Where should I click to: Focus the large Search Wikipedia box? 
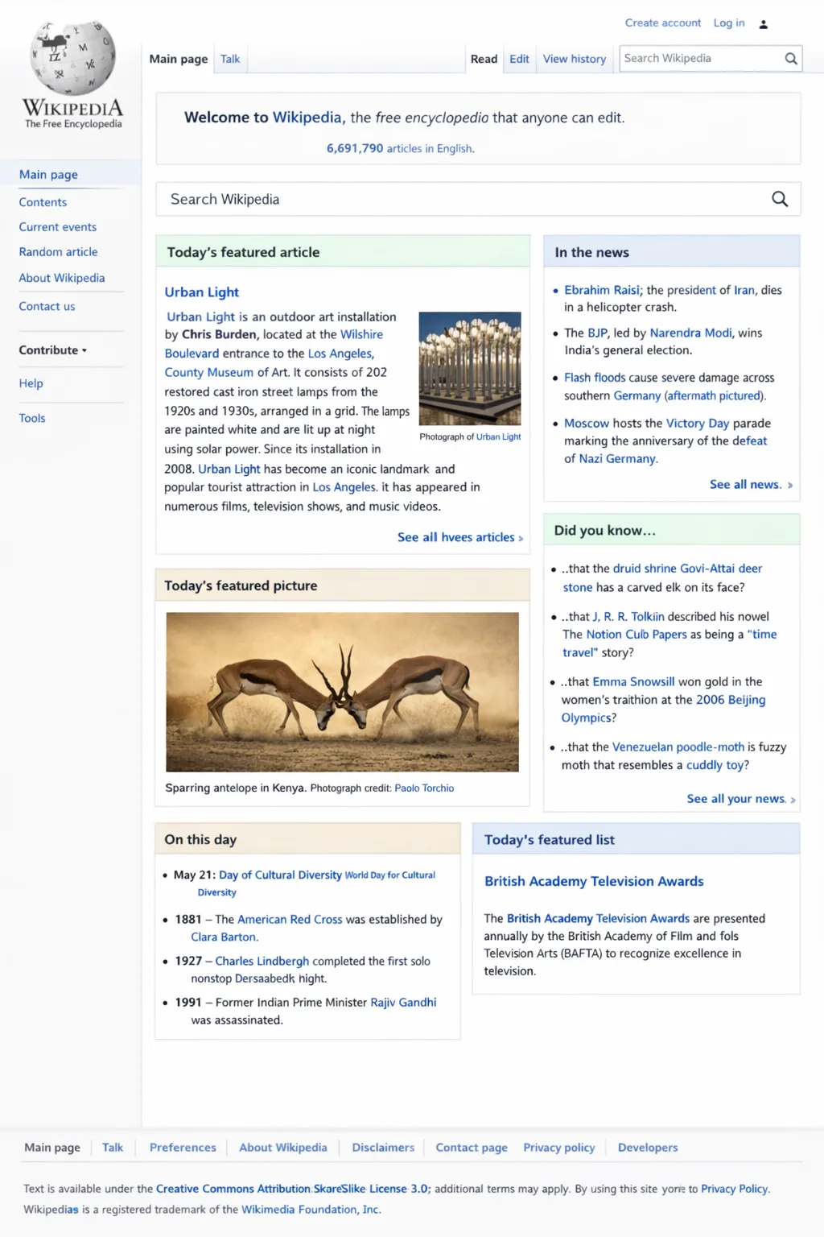coord(478,199)
